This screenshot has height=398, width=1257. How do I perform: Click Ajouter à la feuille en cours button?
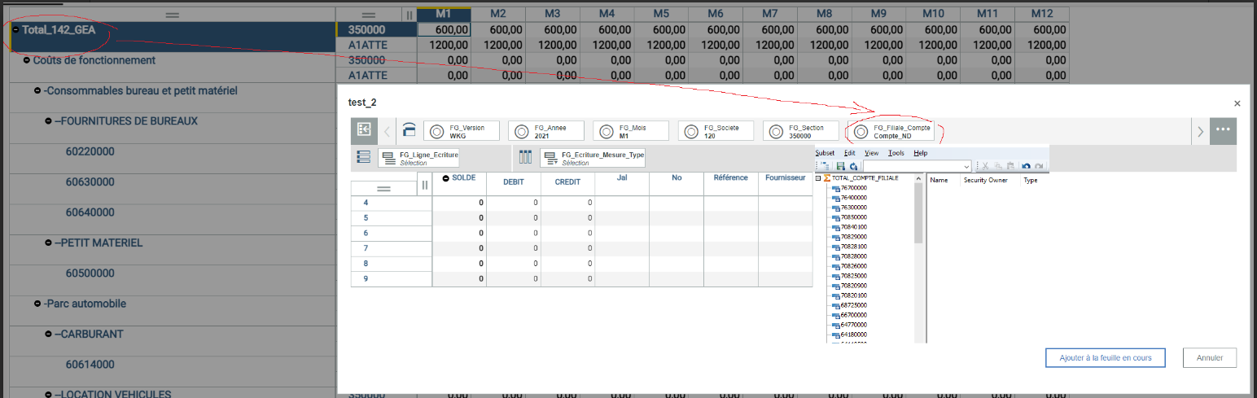(x=1105, y=357)
